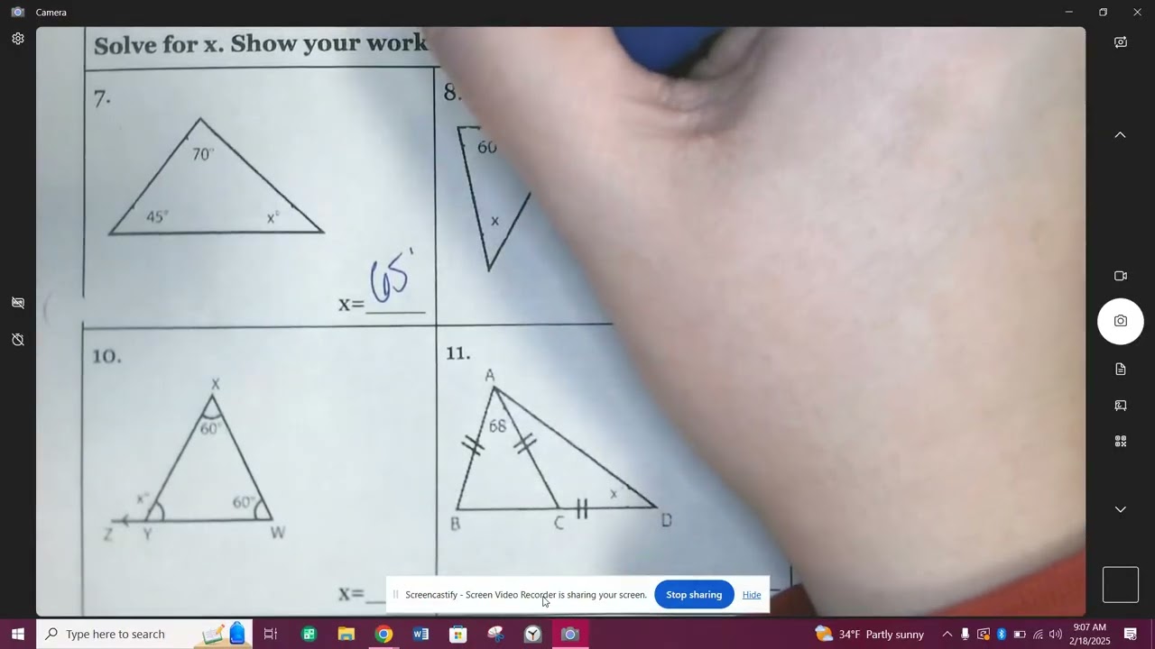The image size is (1155, 649).
Task: Click the down chevron for next mode
Action: (x=1120, y=510)
